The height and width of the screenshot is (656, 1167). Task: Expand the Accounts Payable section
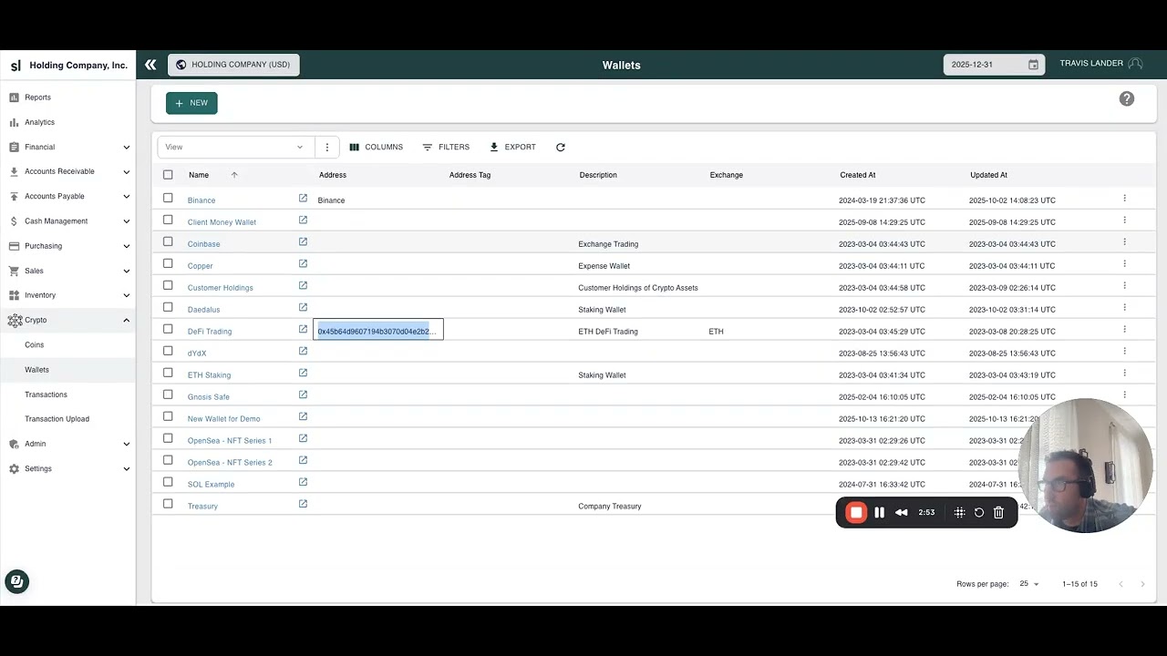tap(67, 196)
